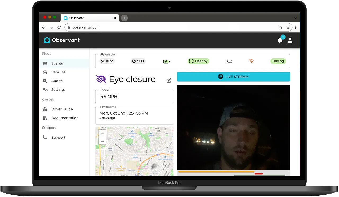
Task: Open the user profile icon
Action: click(290, 40)
